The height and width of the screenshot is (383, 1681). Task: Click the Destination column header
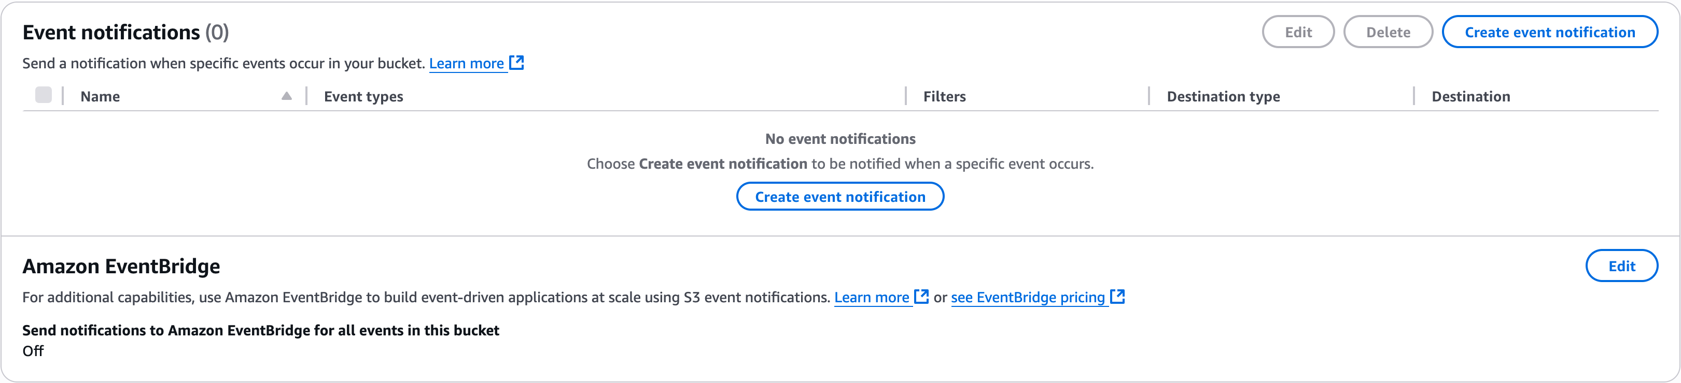tap(1471, 96)
